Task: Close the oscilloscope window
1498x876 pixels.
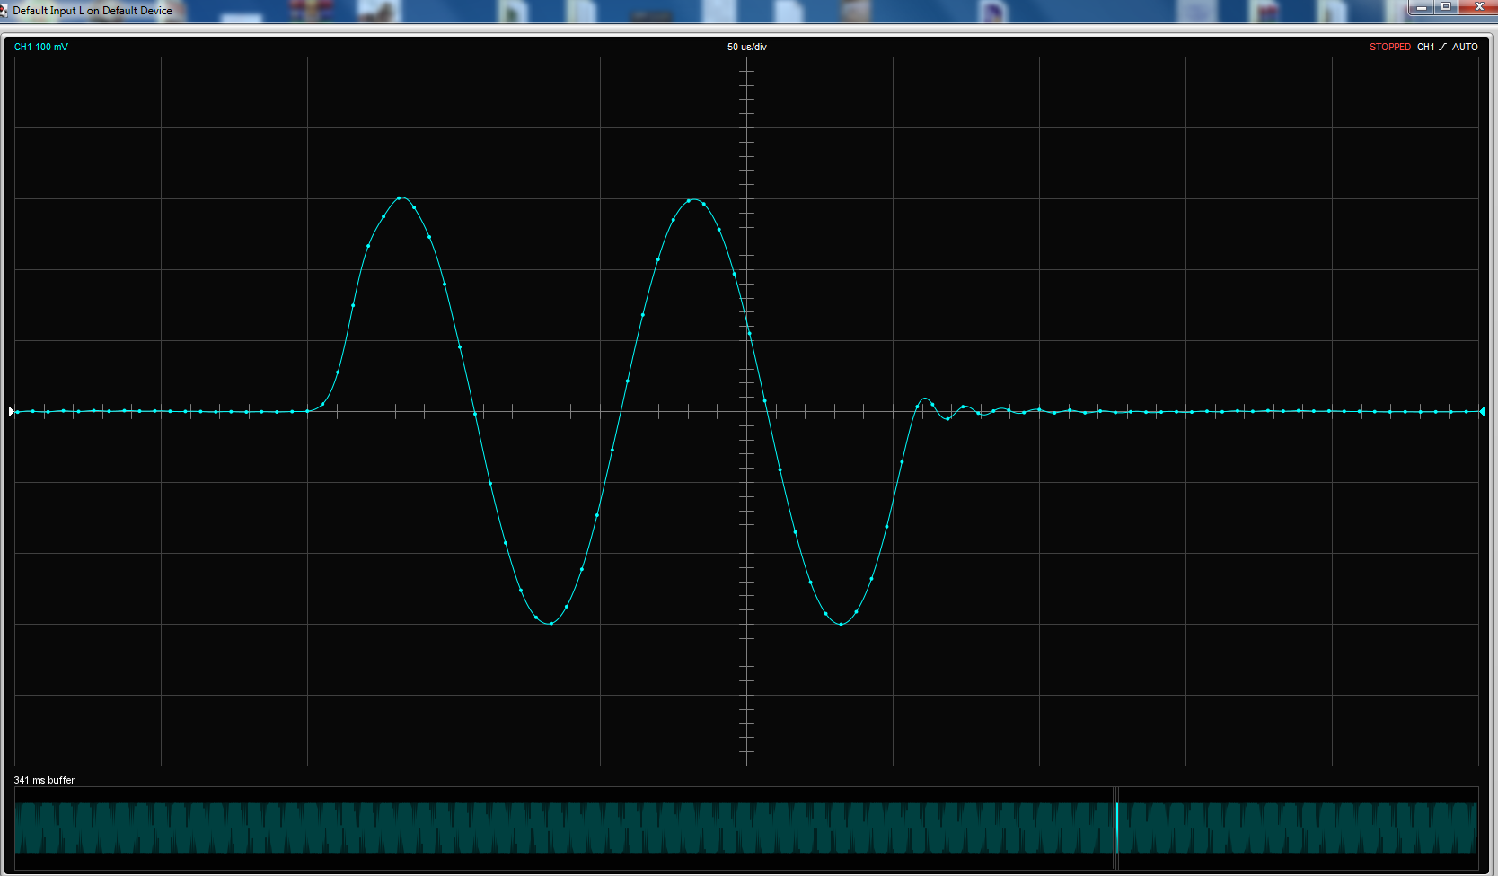Action: pyautogui.click(x=1477, y=7)
